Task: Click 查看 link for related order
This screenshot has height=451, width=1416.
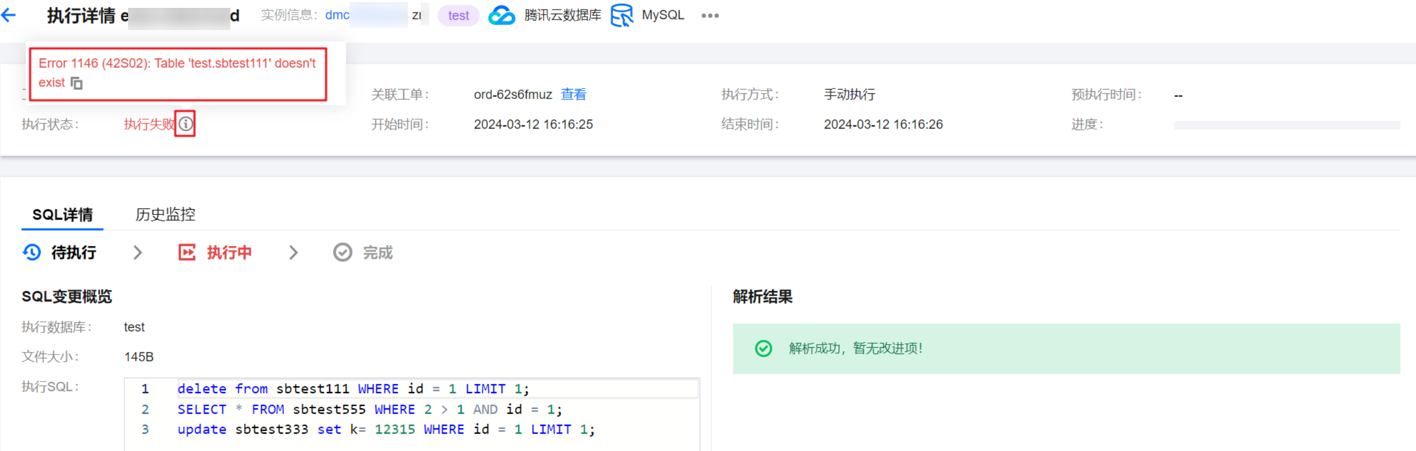Action: click(x=574, y=94)
